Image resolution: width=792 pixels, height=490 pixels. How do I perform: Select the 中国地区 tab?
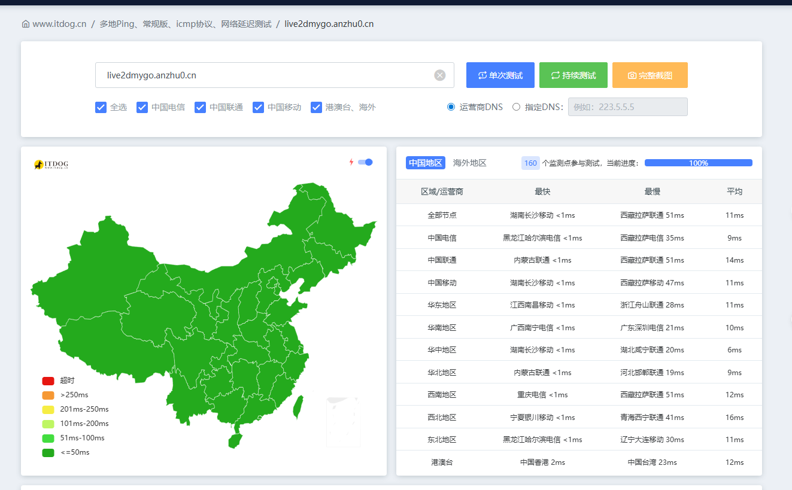point(426,163)
